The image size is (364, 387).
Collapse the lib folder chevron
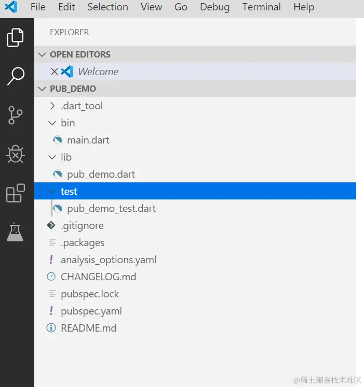coord(52,157)
